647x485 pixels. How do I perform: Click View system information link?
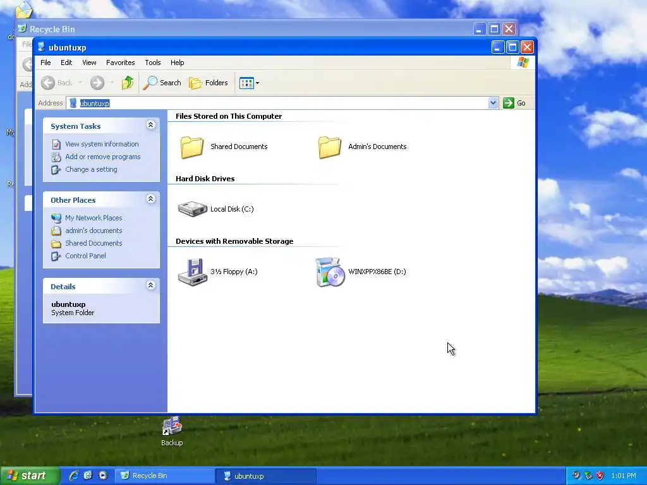click(x=102, y=144)
